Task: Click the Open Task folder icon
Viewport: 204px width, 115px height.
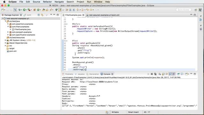Action: [x=47, y=10]
